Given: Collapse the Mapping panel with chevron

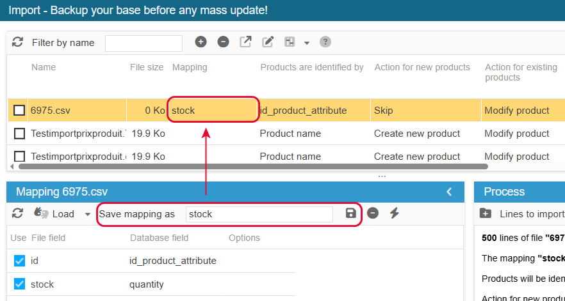Looking at the screenshot, I should 449,192.
